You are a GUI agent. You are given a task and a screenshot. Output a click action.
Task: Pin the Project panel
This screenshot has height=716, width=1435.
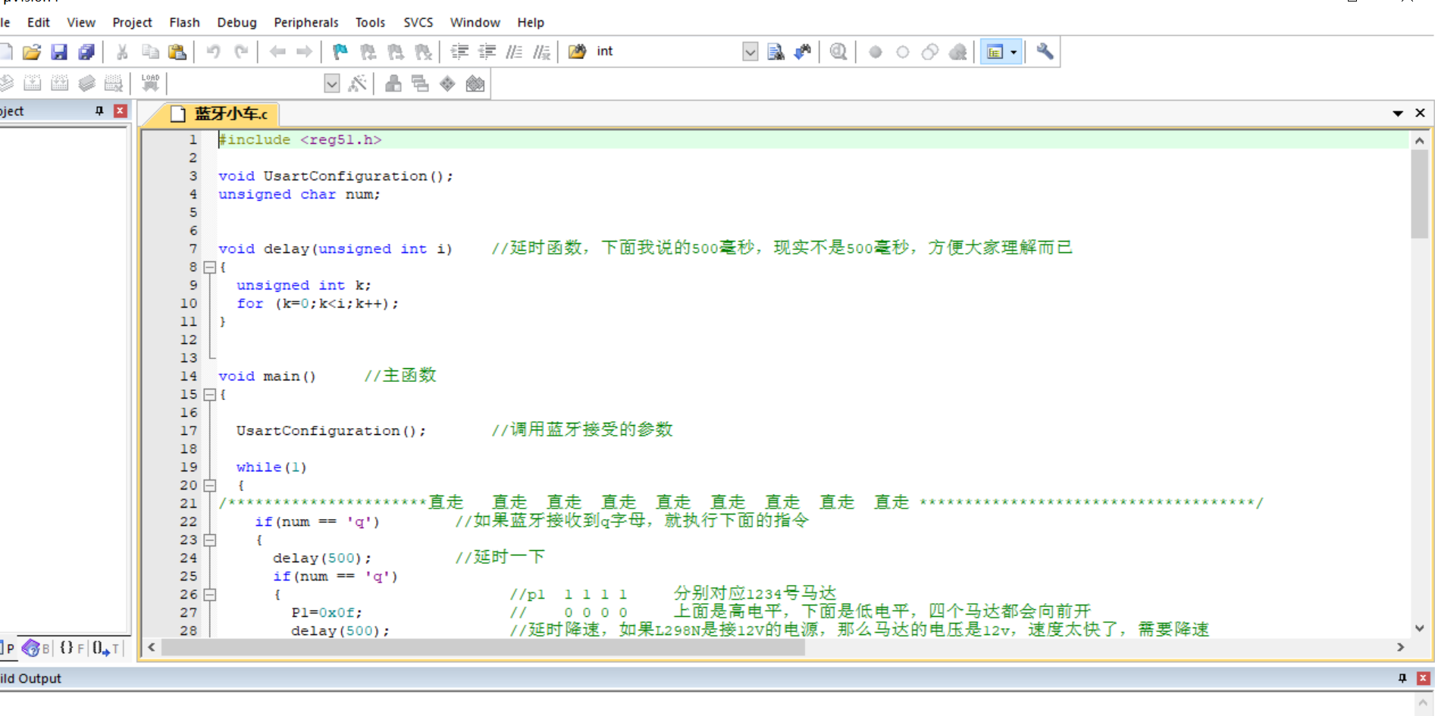pyautogui.click(x=99, y=111)
